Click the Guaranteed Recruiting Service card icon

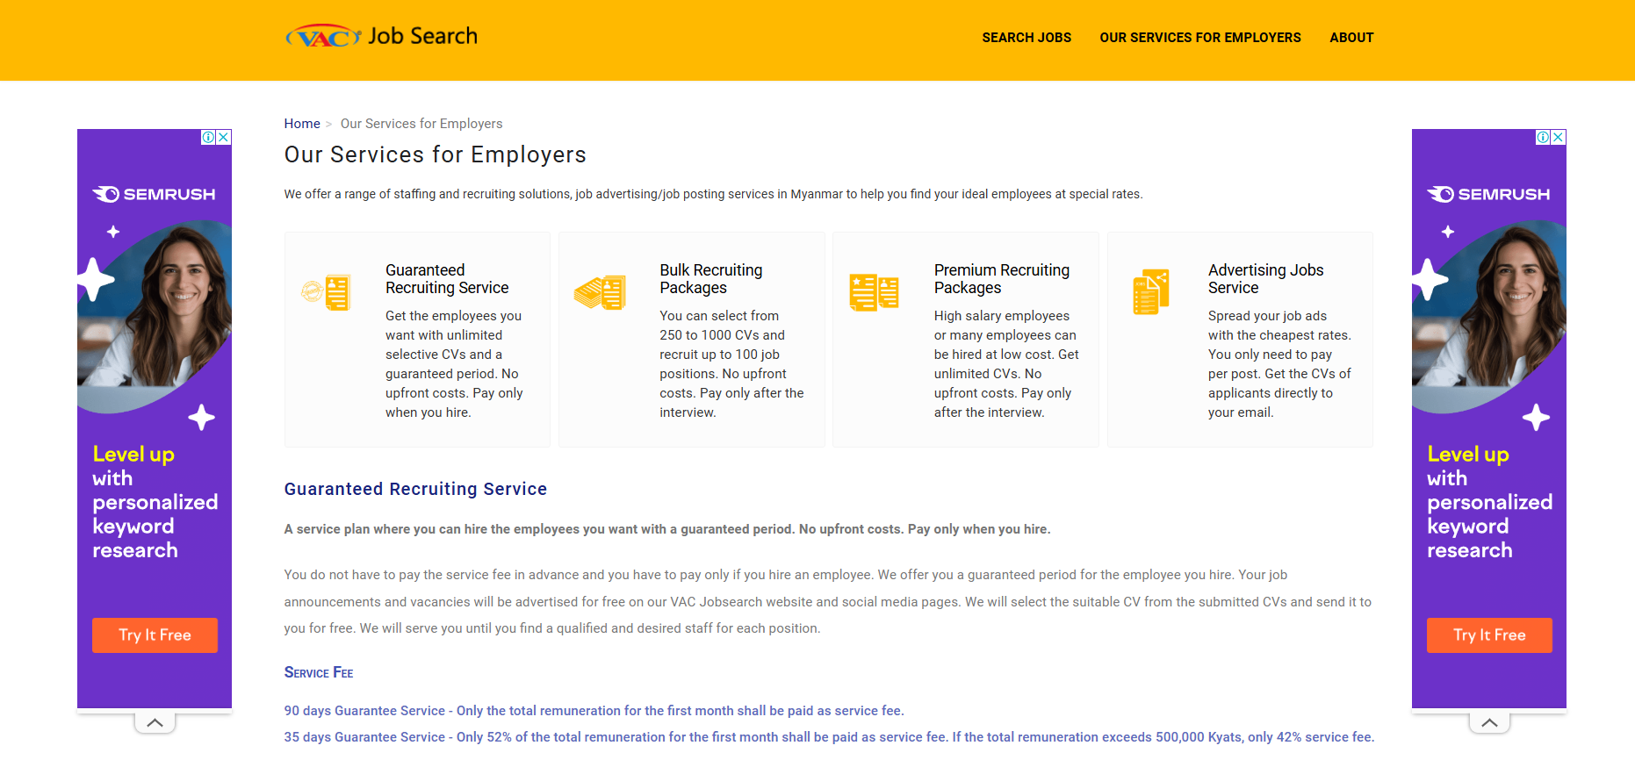[327, 291]
